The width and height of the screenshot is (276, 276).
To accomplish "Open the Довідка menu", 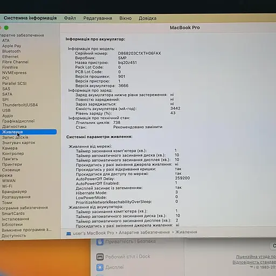I will [x=148, y=18].
